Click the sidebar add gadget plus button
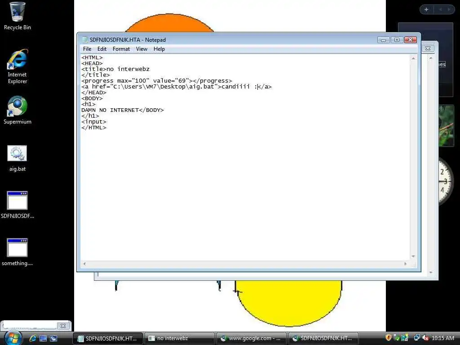460x345 pixels. coord(427,9)
